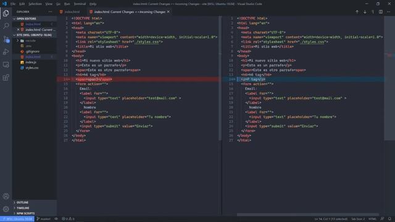The height and width of the screenshot is (222, 395).
Task: Click the right editor horizontal scrollbar
Action: click(x=308, y=215)
